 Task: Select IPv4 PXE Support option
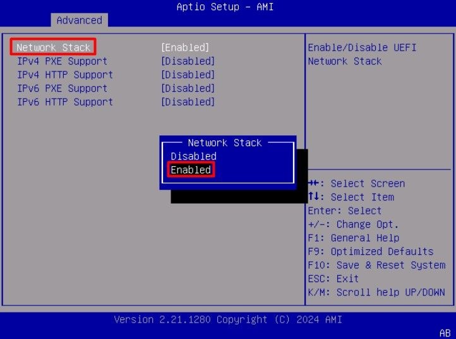tap(63, 61)
